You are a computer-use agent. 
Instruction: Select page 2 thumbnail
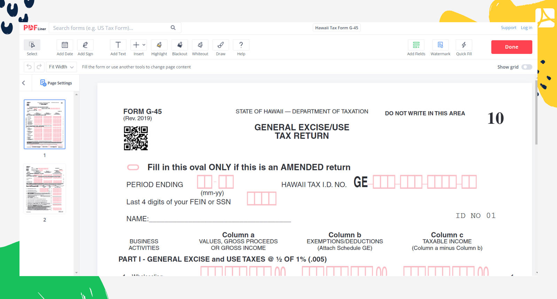pyautogui.click(x=45, y=188)
